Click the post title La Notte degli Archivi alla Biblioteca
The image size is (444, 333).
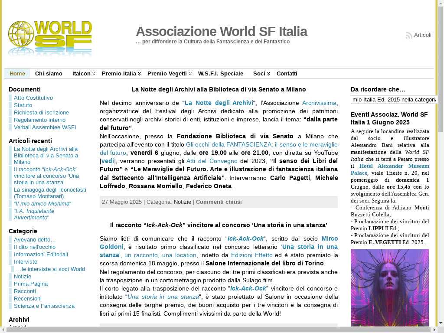point(219,89)
